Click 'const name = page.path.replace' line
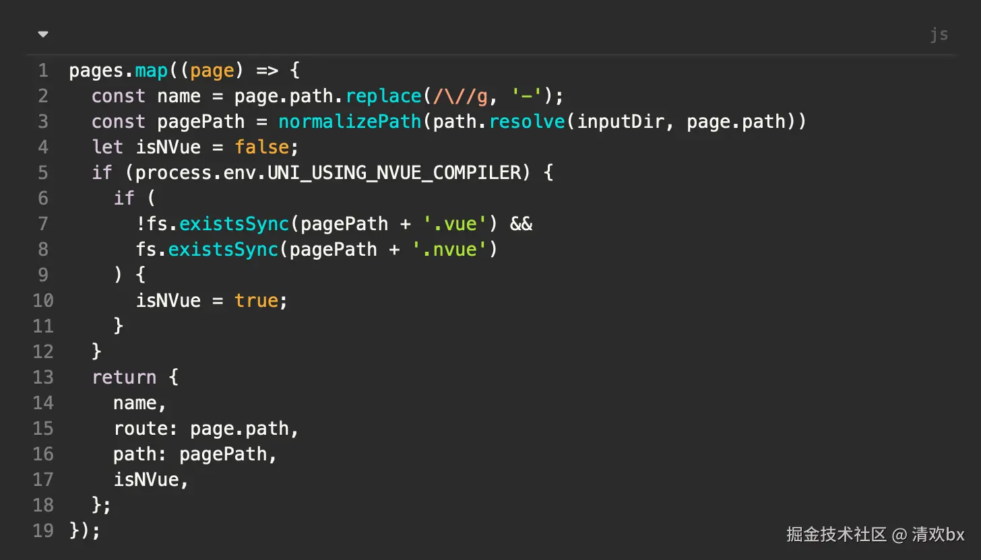981x560 pixels. [327, 96]
